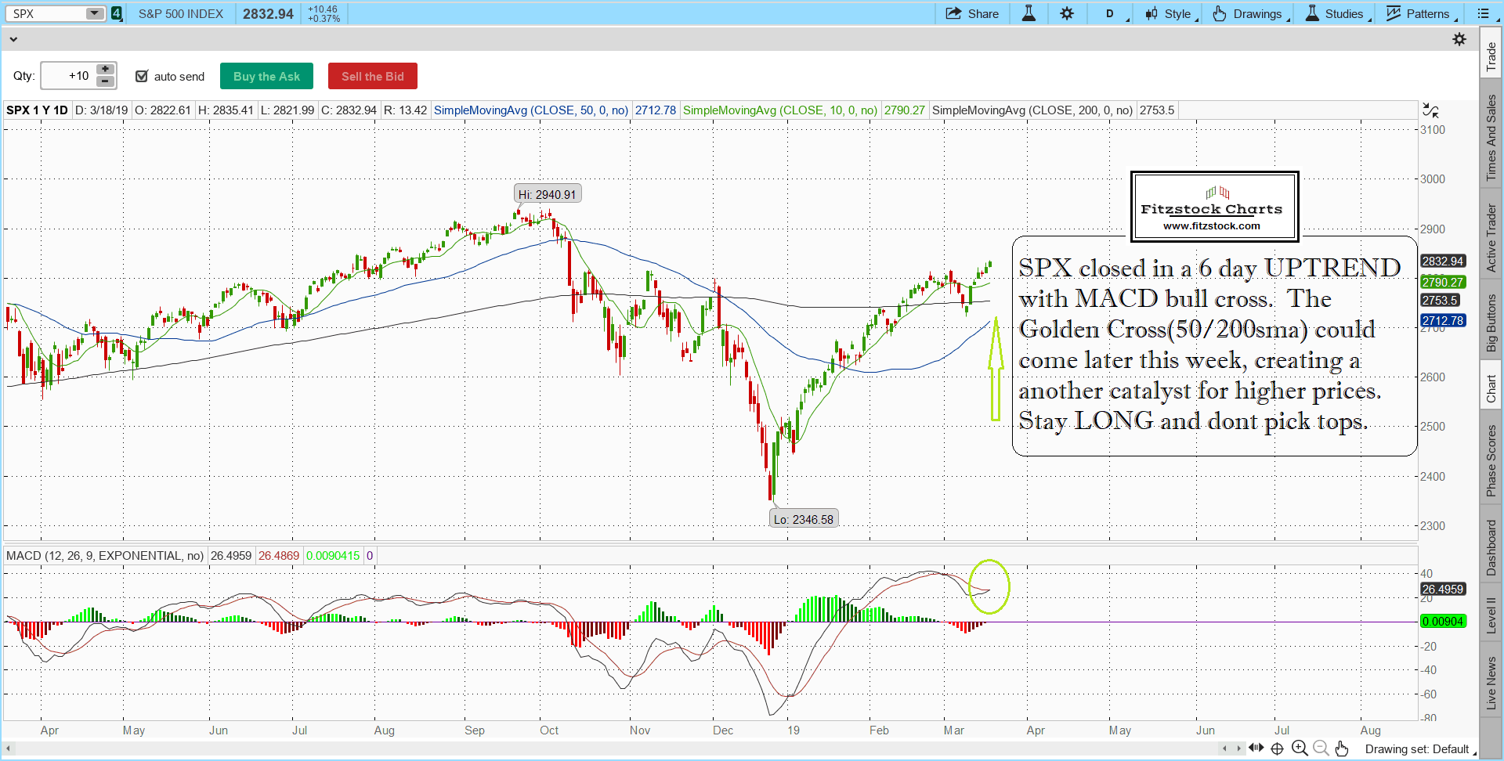The width and height of the screenshot is (1504, 761).
Task: Open chart settings gear in top toolbar
Action: pyautogui.click(x=1067, y=13)
